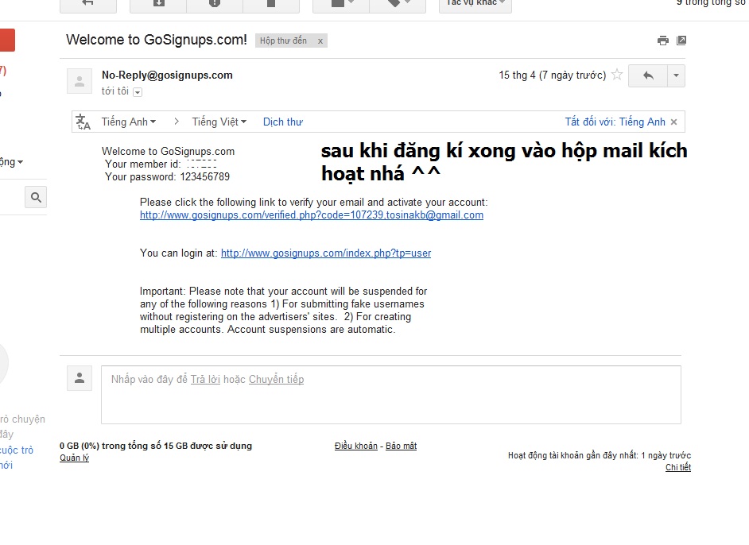749x545 pixels.
Task: Open the email in a new window
Action: tap(681, 41)
